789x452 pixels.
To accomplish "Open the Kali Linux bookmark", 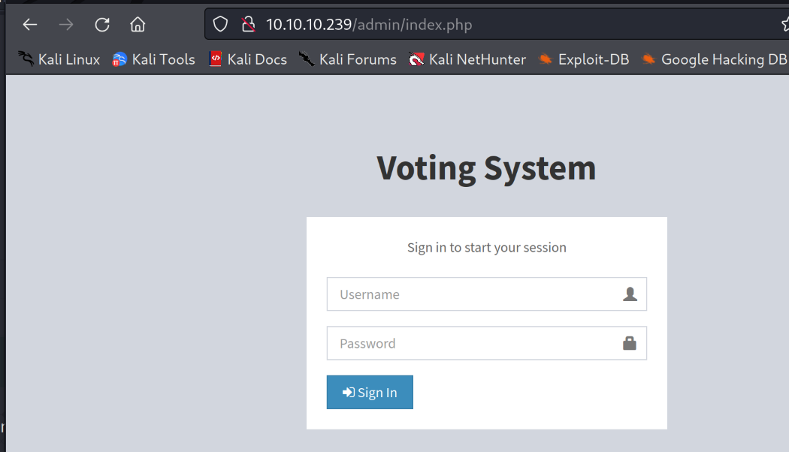I will [59, 59].
